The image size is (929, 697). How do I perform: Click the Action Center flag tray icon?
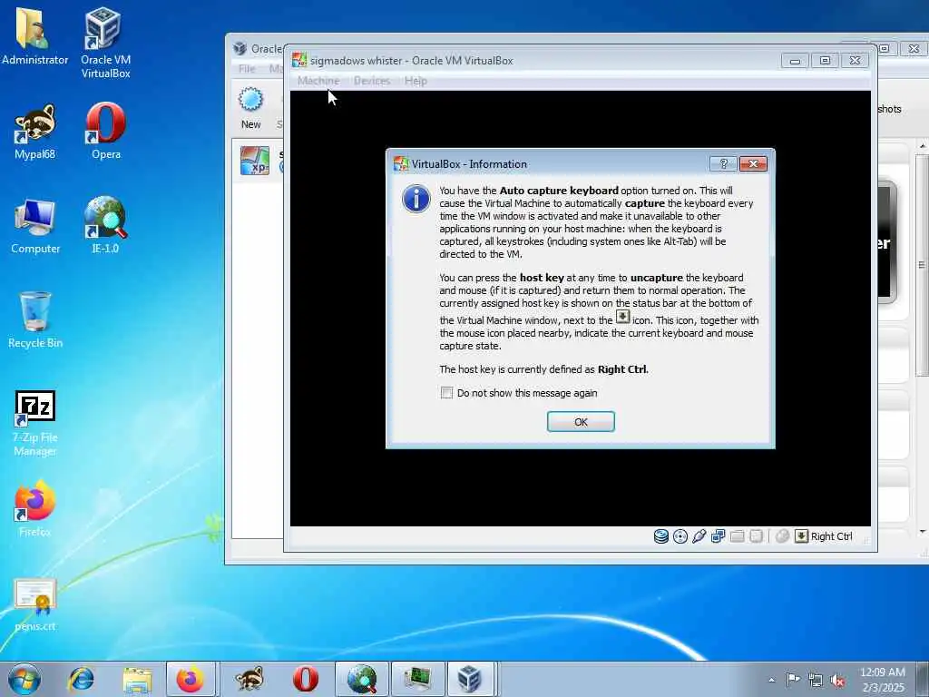(793, 680)
